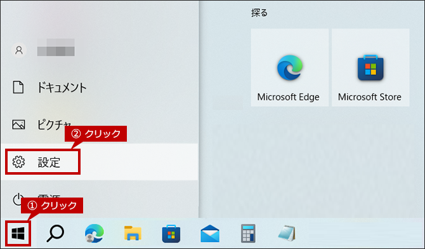The image size is (425, 249).
Task: Launch Microsoft Edge from the taskbar
Action: point(94,233)
